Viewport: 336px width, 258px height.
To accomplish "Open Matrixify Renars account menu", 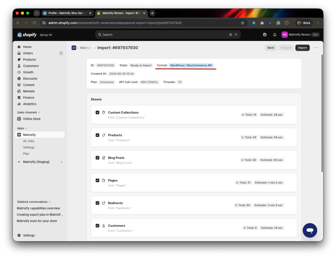I will point(301,35).
